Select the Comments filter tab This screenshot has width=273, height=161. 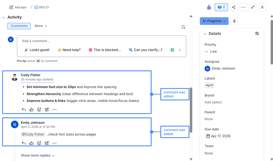point(19,26)
